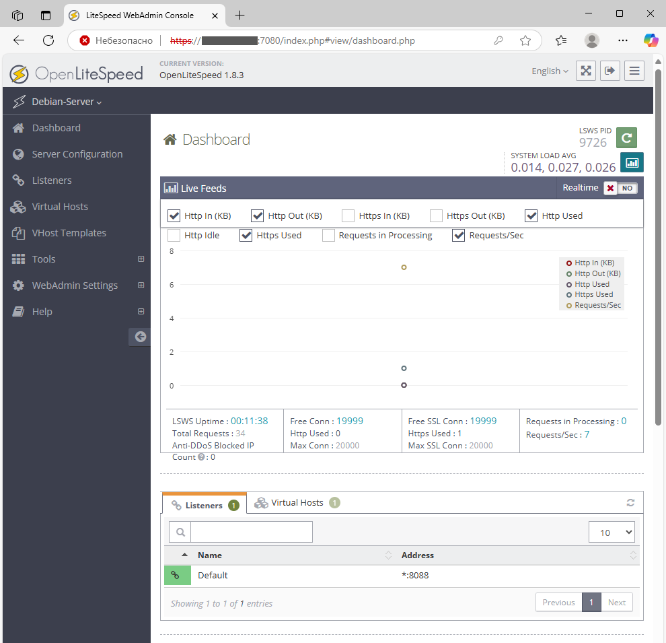
Task: Check Requests in Processing checkbox
Action: tap(329, 236)
